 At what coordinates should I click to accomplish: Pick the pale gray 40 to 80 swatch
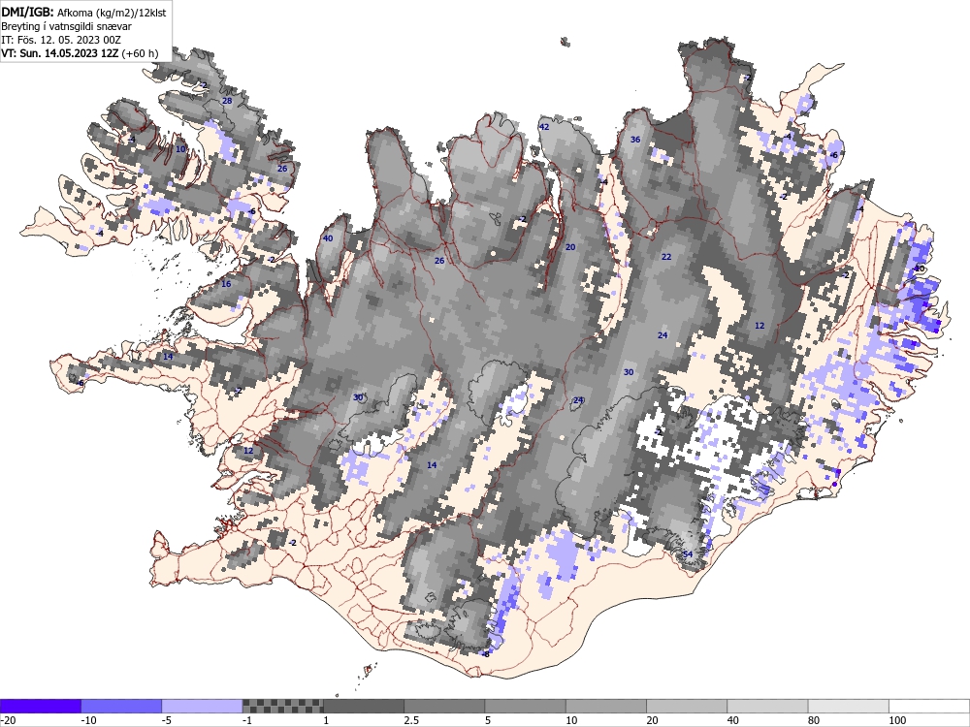[767, 706]
